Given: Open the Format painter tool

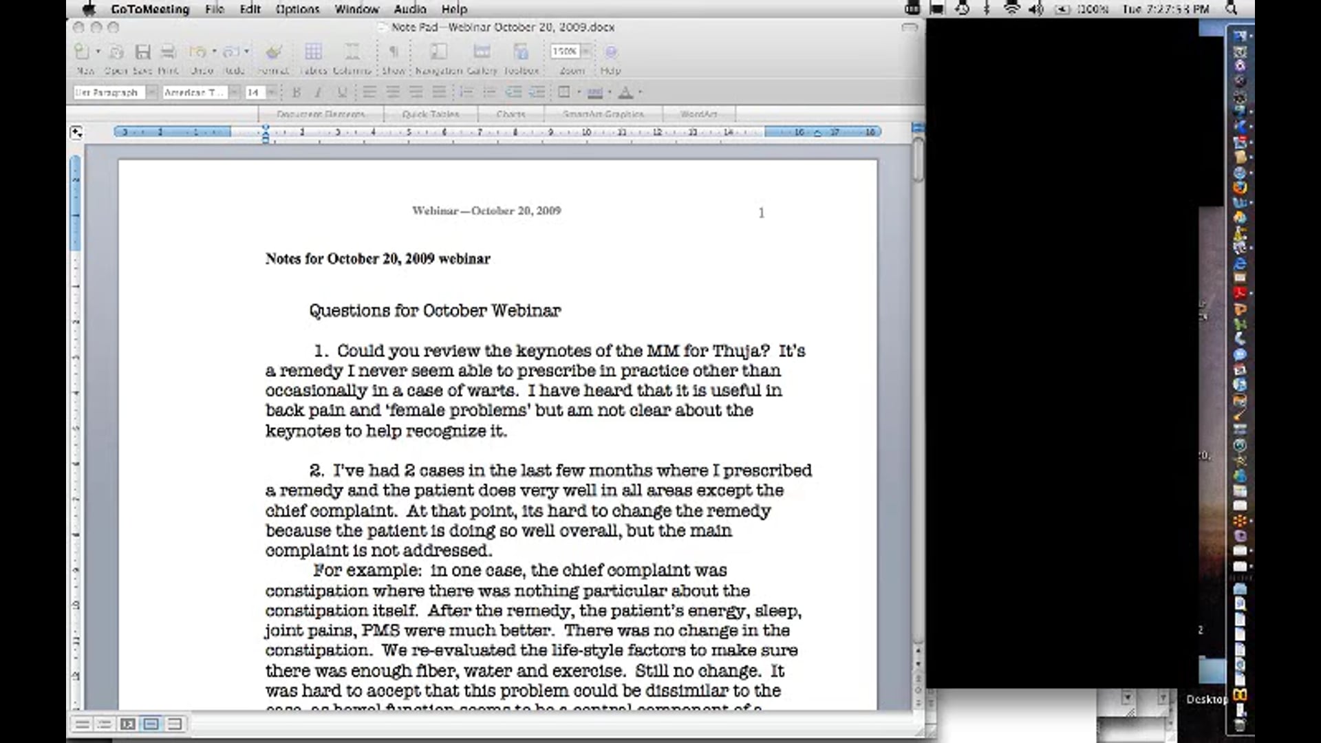Looking at the screenshot, I should point(274,52).
